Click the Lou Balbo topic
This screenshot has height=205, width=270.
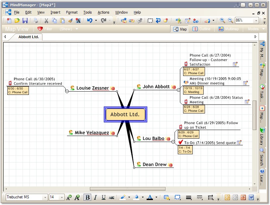154,139
